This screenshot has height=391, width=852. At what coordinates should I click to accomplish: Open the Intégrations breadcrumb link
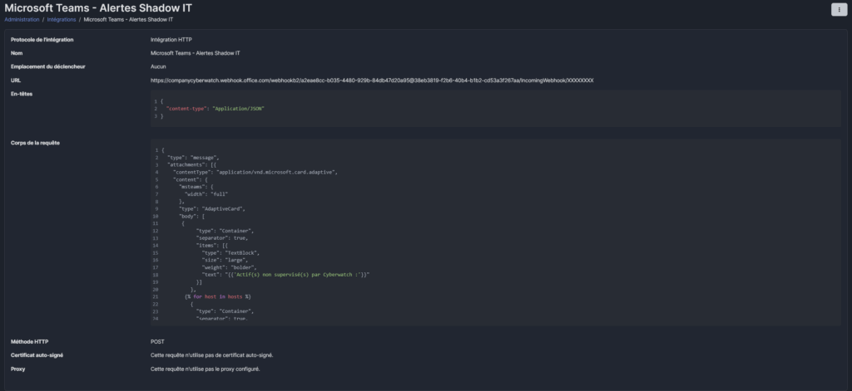[x=62, y=20]
